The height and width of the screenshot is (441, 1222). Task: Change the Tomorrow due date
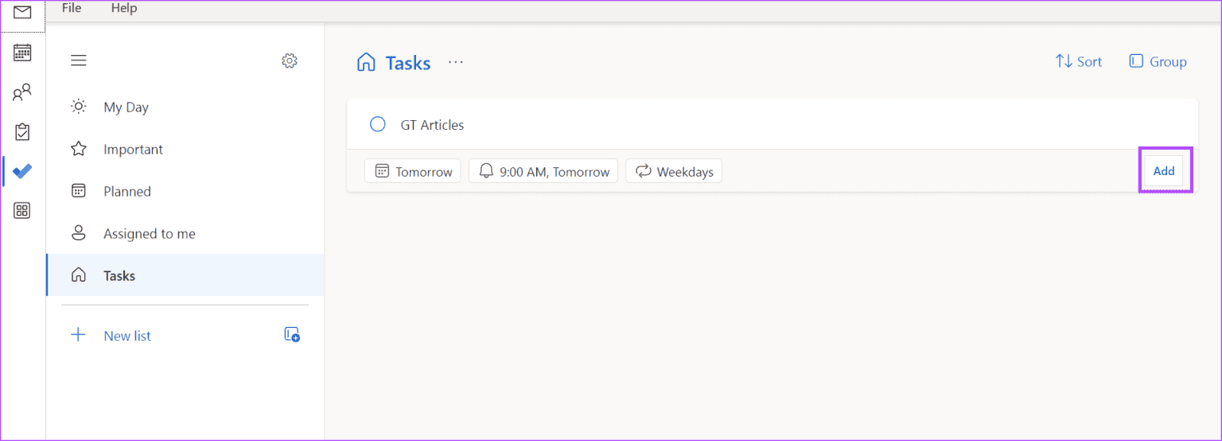pos(413,171)
